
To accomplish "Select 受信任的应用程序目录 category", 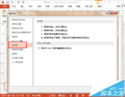I will coord(21,32).
